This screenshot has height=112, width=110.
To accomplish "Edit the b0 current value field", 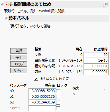I will [42, 91].
